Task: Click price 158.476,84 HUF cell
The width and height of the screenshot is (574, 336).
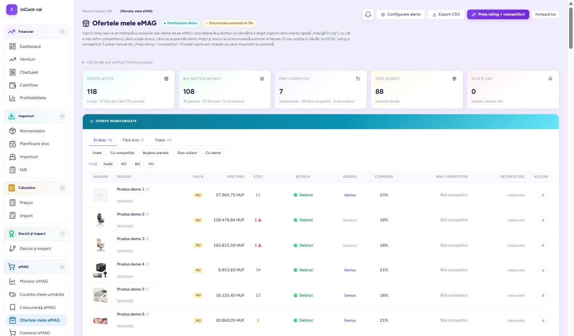Action: click(229, 220)
